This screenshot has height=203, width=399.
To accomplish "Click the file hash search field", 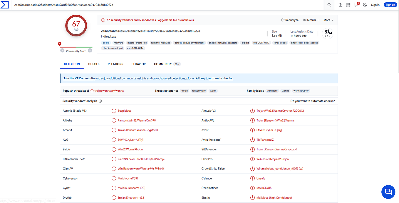I will click(x=118, y=5).
